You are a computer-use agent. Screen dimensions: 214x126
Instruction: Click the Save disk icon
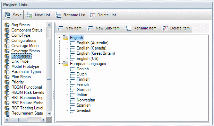[x=7, y=15]
